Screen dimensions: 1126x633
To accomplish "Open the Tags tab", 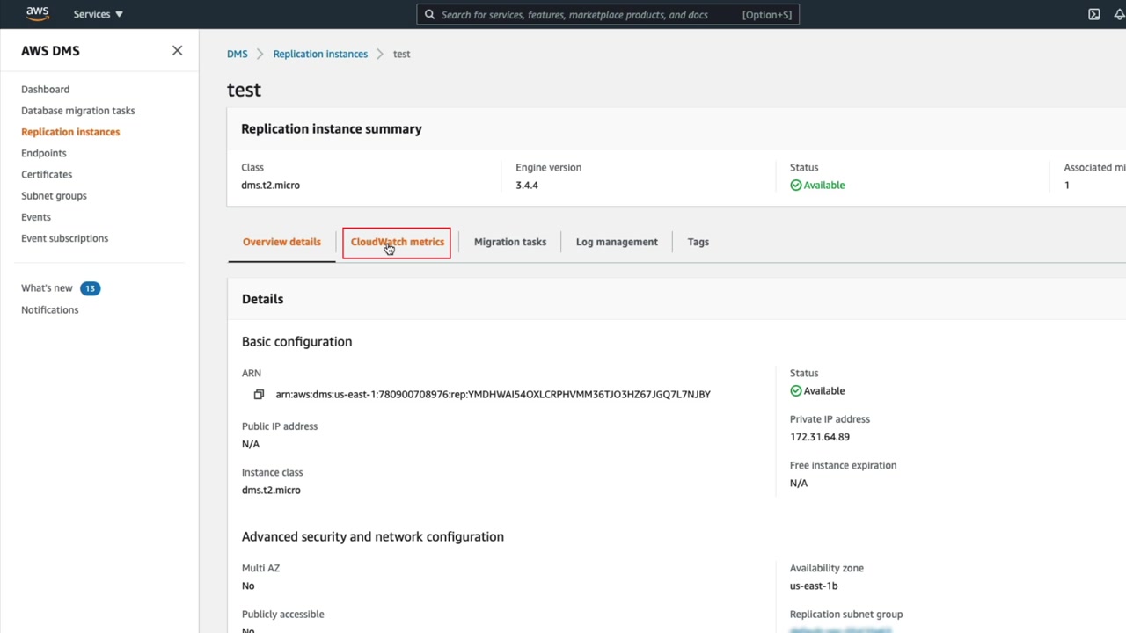I will click(x=698, y=242).
